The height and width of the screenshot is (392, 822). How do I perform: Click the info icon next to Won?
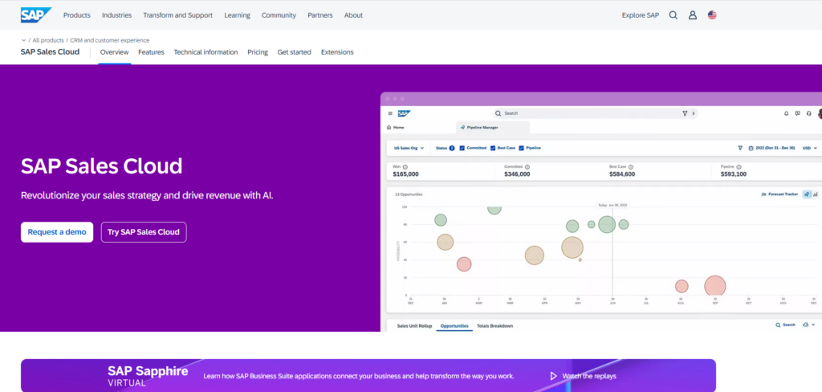click(405, 167)
